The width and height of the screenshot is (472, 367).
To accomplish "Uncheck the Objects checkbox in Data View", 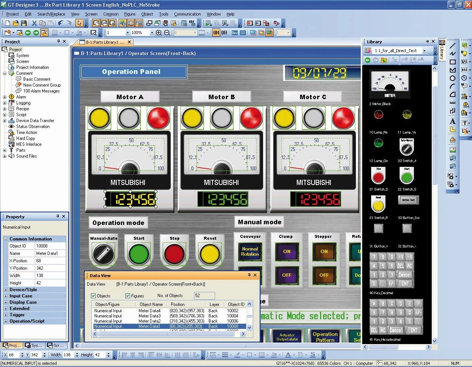I will (93, 296).
